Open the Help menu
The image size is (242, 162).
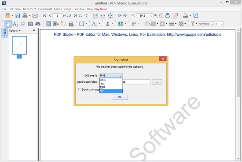(90, 9)
